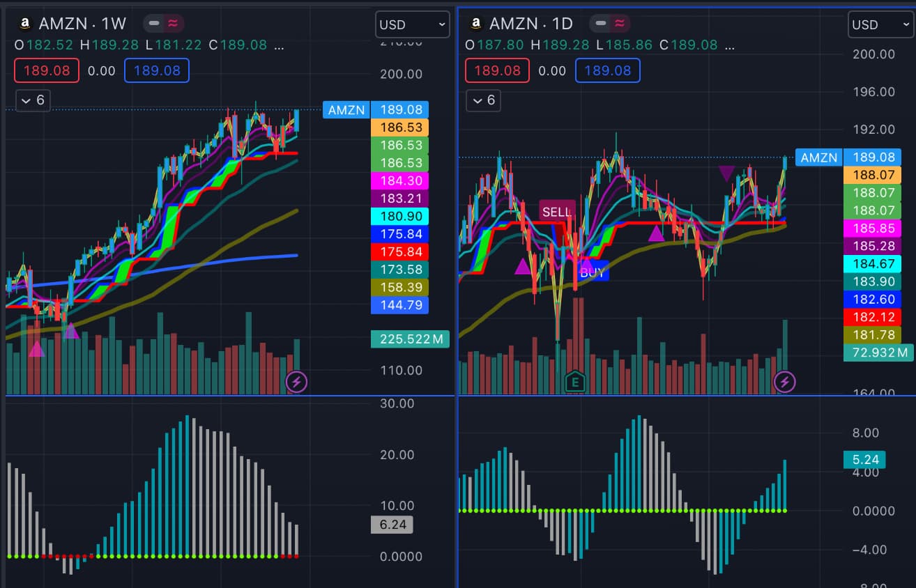916x588 pixels.
Task: Click the daily open value 187.80
Action: (x=501, y=45)
